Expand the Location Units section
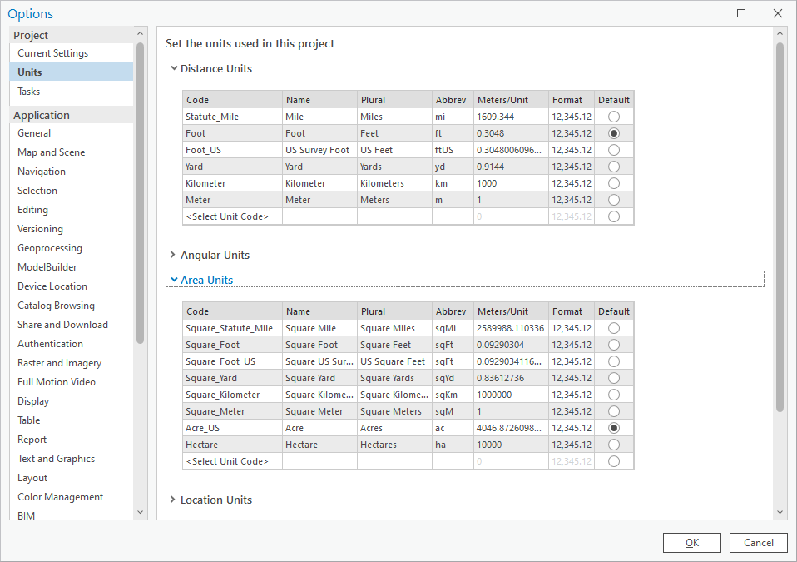Image resolution: width=797 pixels, height=562 pixels. tap(174, 500)
